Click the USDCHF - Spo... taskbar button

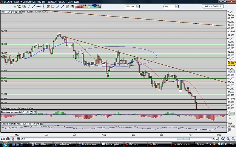[x=183, y=144]
